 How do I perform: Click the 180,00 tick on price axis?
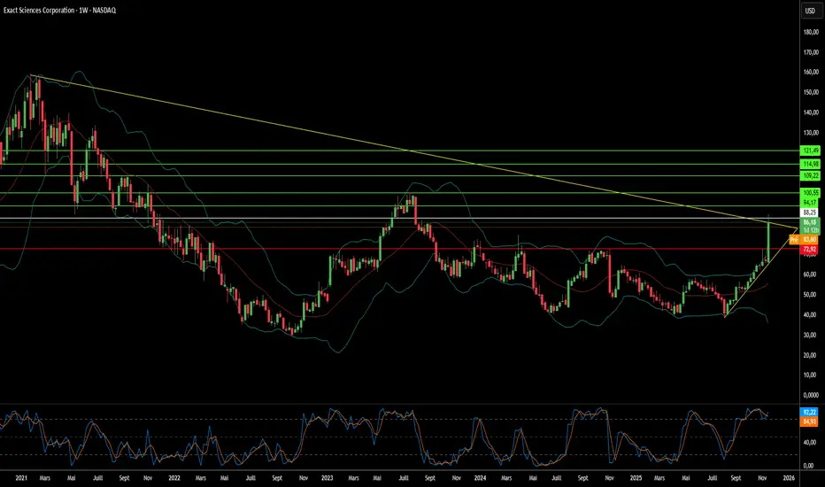[x=809, y=33]
